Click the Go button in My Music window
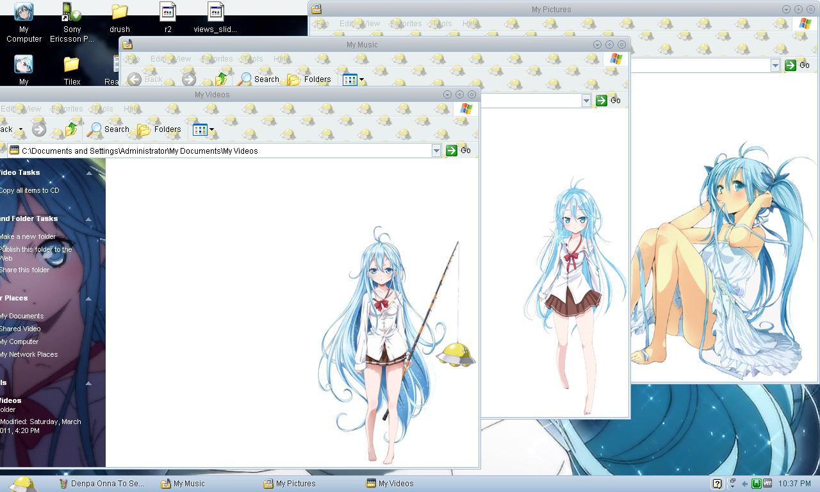 click(x=608, y=101)
